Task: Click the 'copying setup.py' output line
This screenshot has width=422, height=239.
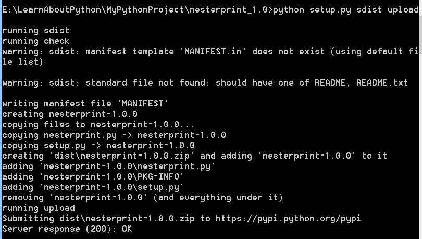Action: [98, 146]
